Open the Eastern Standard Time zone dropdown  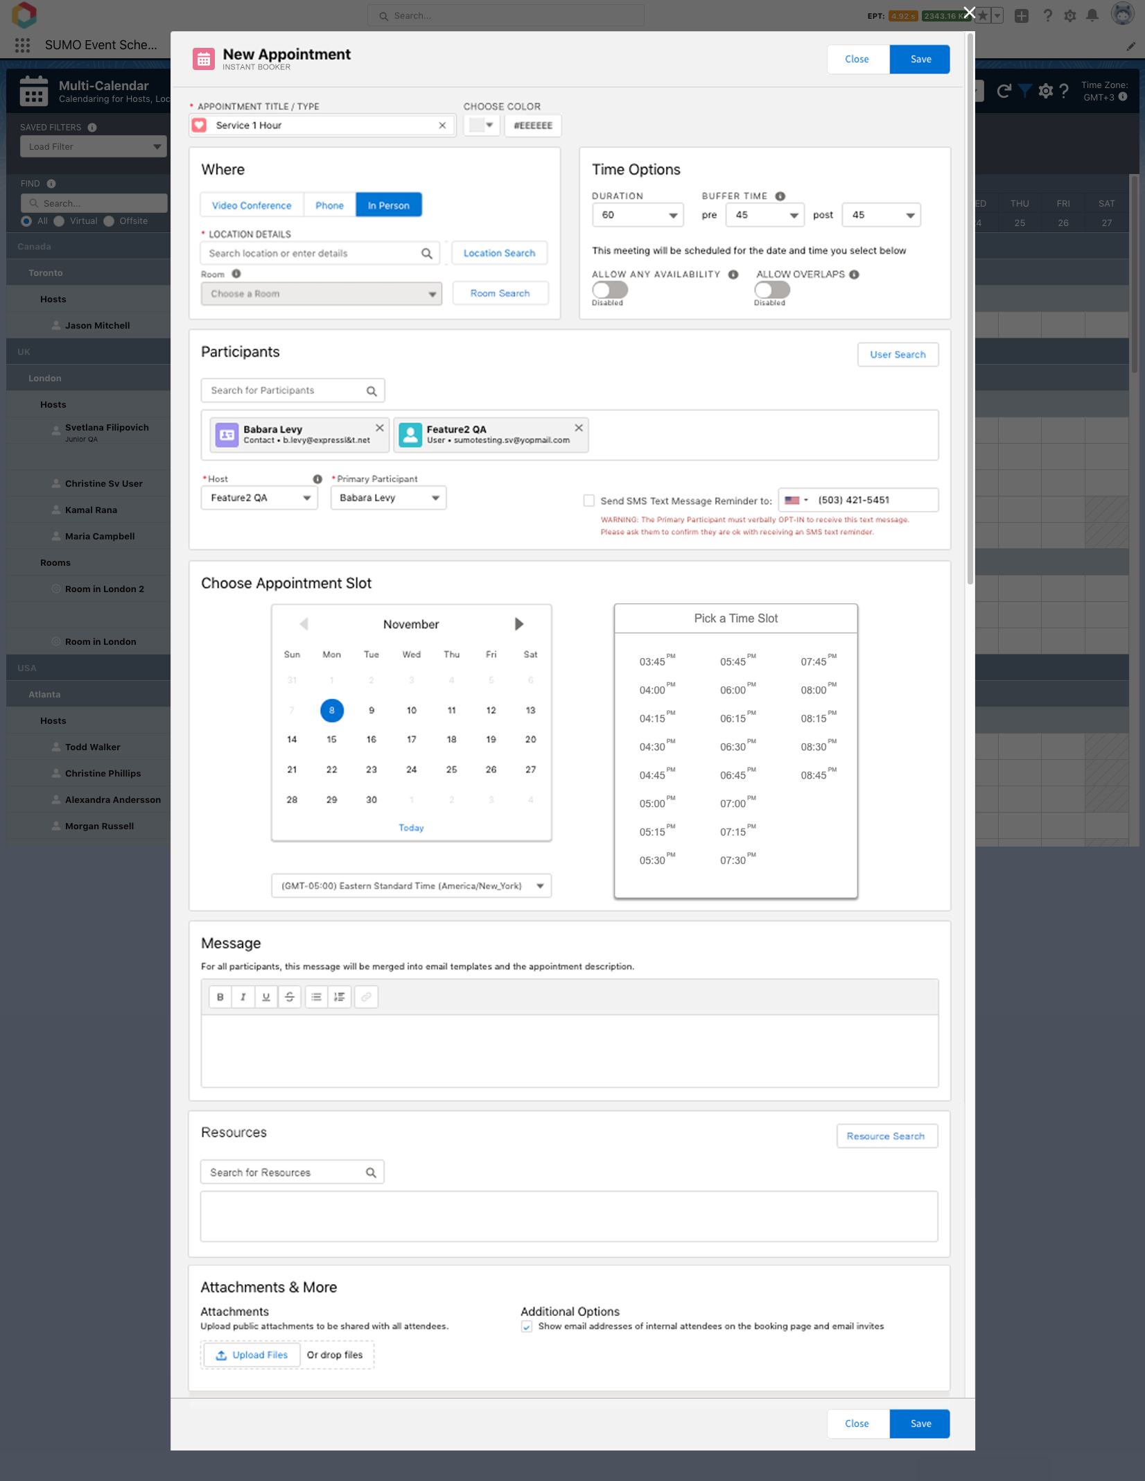(411, 885)
